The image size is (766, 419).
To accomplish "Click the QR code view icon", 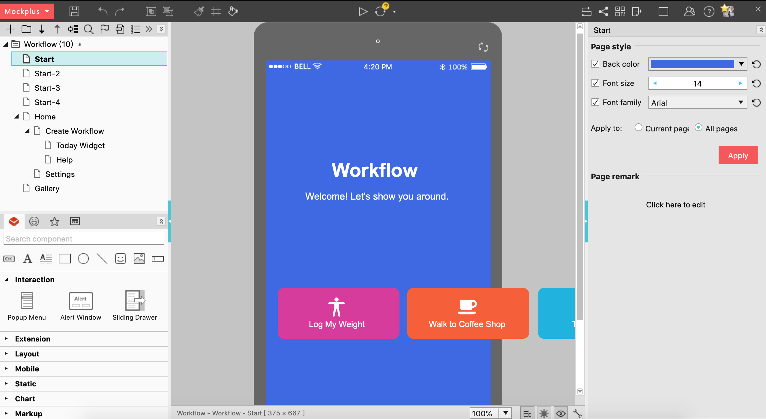I will coord(620,11).
